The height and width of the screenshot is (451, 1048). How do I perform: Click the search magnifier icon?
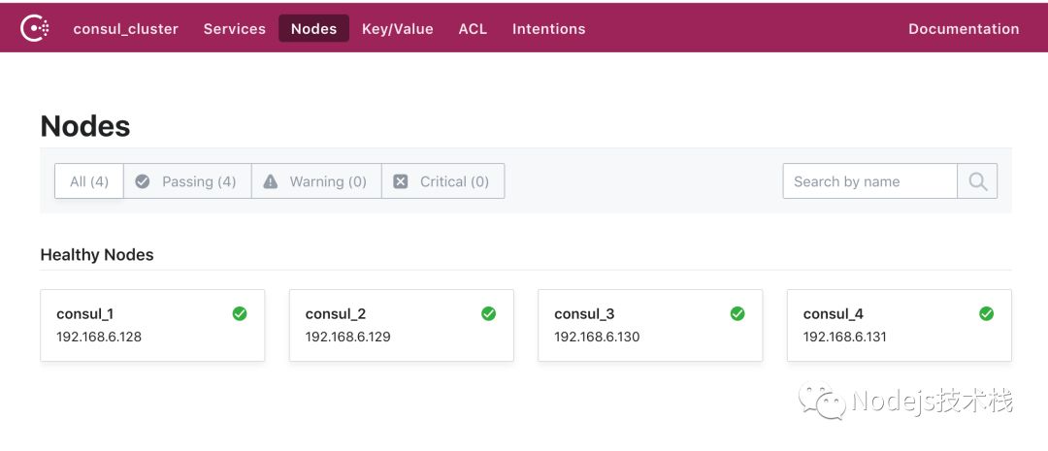click(977, 181)
